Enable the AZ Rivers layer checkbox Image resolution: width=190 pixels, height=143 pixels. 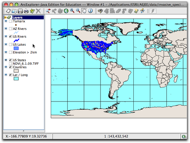10,29
